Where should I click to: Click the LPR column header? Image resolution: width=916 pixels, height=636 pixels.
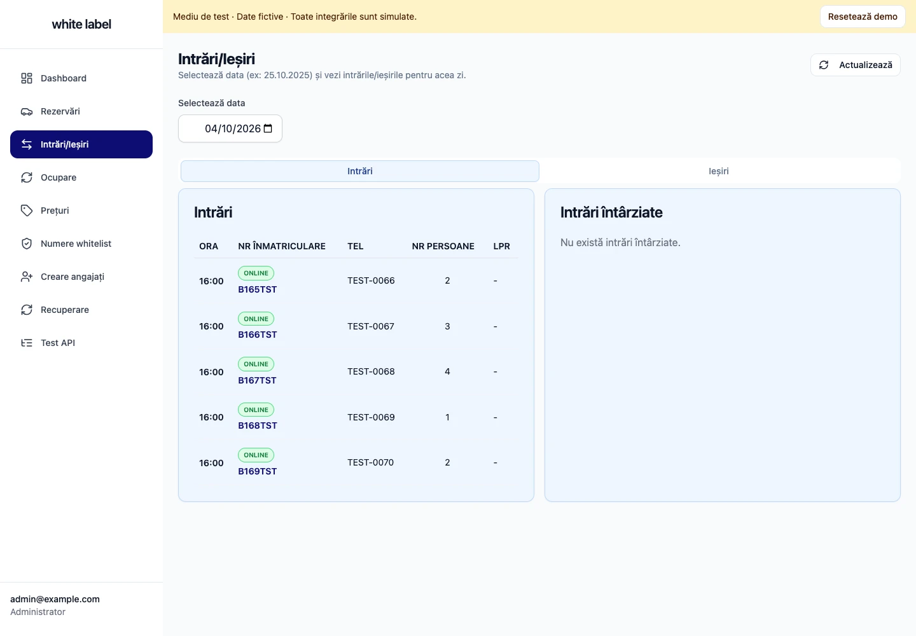(x=502, y=246)
